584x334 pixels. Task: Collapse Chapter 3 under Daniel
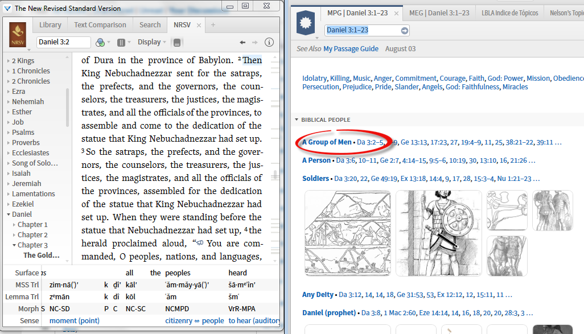pos(14,245)
